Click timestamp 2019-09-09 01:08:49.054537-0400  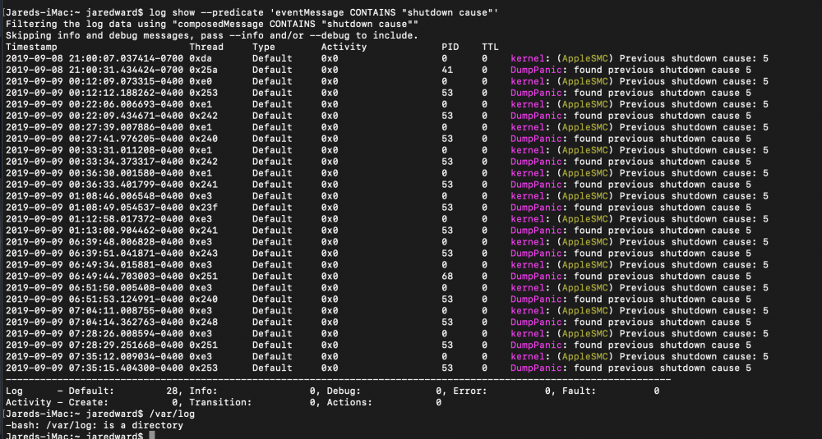click(x=95, y=208)
